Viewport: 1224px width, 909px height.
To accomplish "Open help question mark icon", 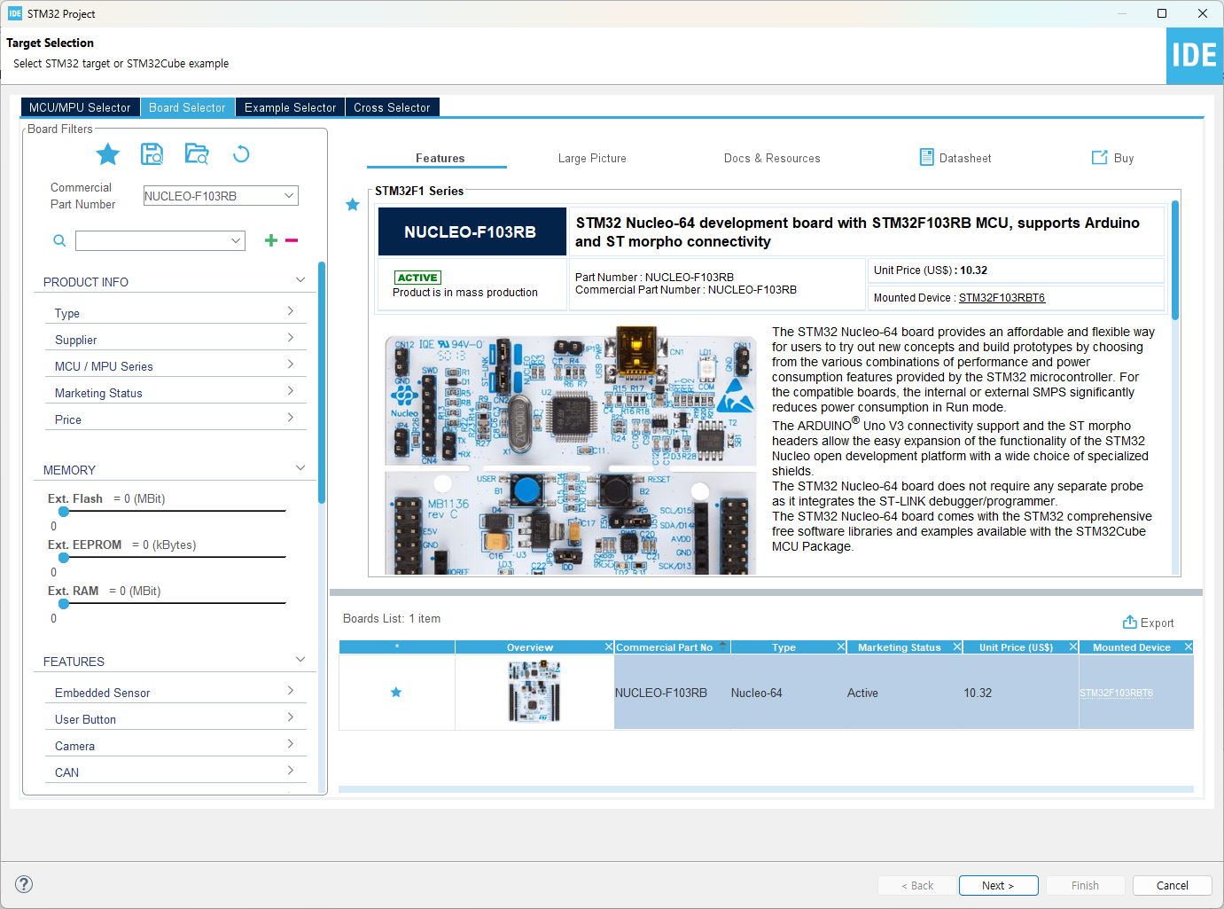I will click(x=25, y=884).
